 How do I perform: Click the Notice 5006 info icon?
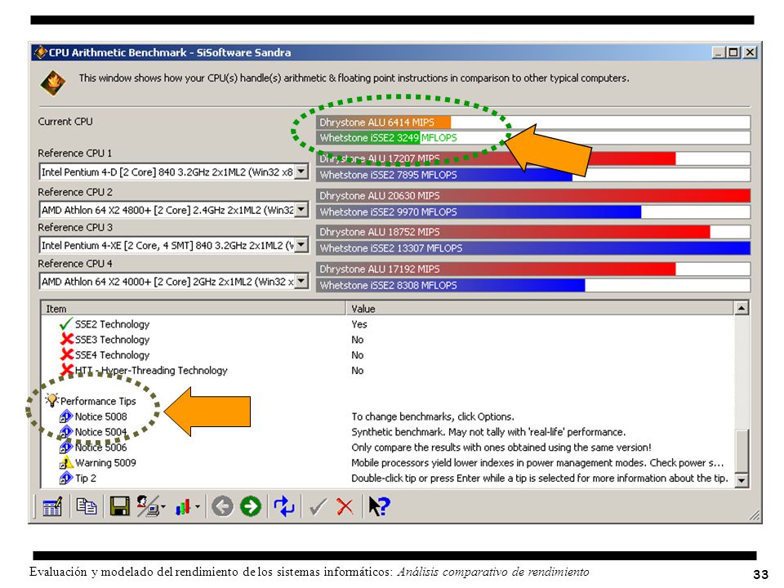click(x=66, y=447)
